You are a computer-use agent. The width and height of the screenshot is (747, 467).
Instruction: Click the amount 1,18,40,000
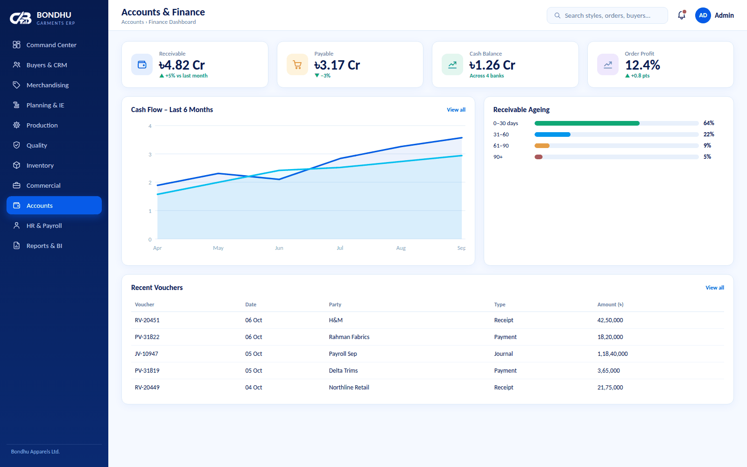pyautogui.click(x=613, y=354)
